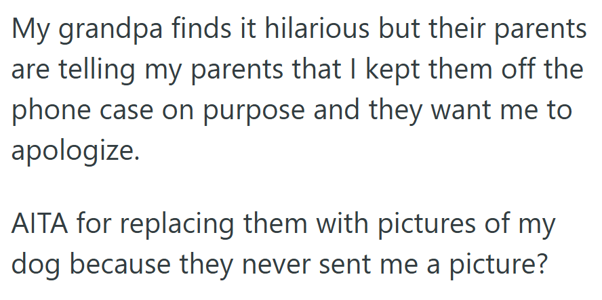Click the word "apologize."
The image size is (602, 300).
tap(75, 148)
